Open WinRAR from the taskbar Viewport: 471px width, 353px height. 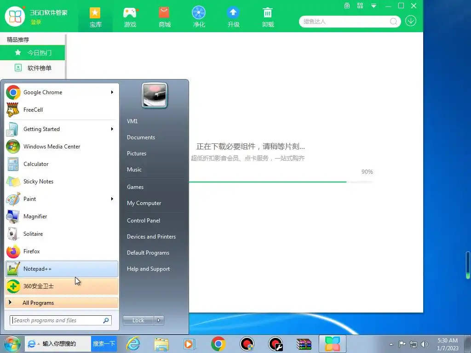click(304, 344)
